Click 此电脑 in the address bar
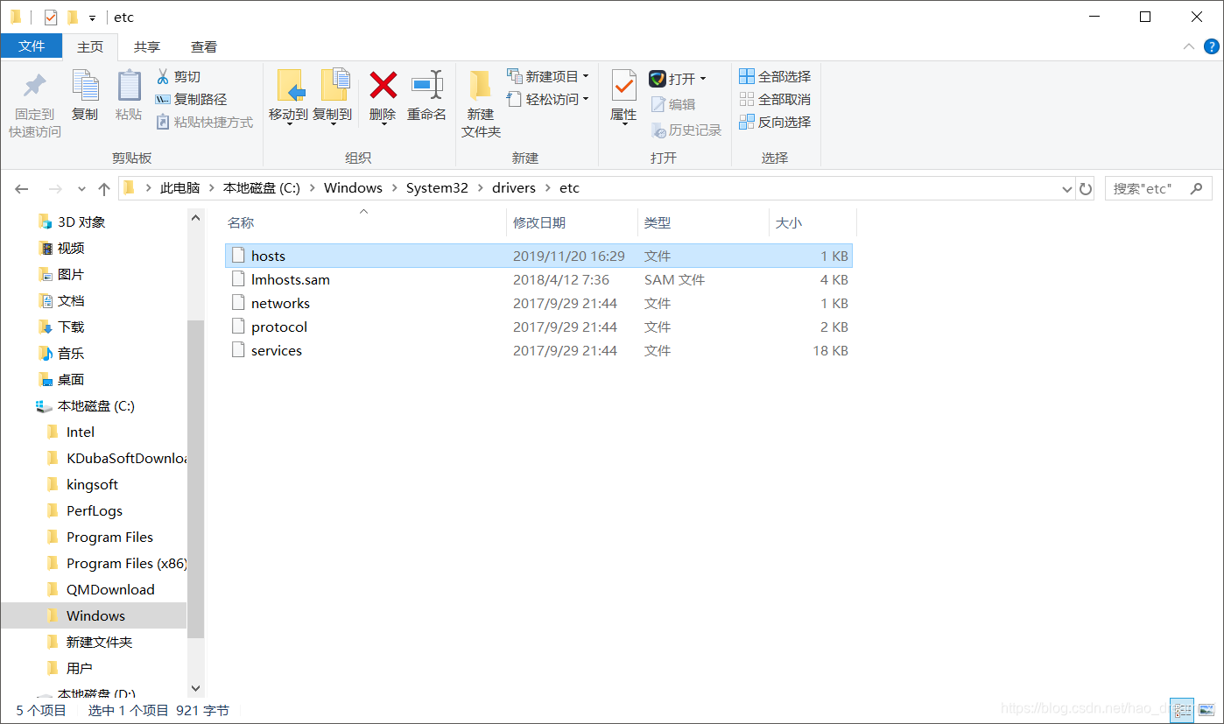This screenshot has width=1224, height=724. pos(180,188)
